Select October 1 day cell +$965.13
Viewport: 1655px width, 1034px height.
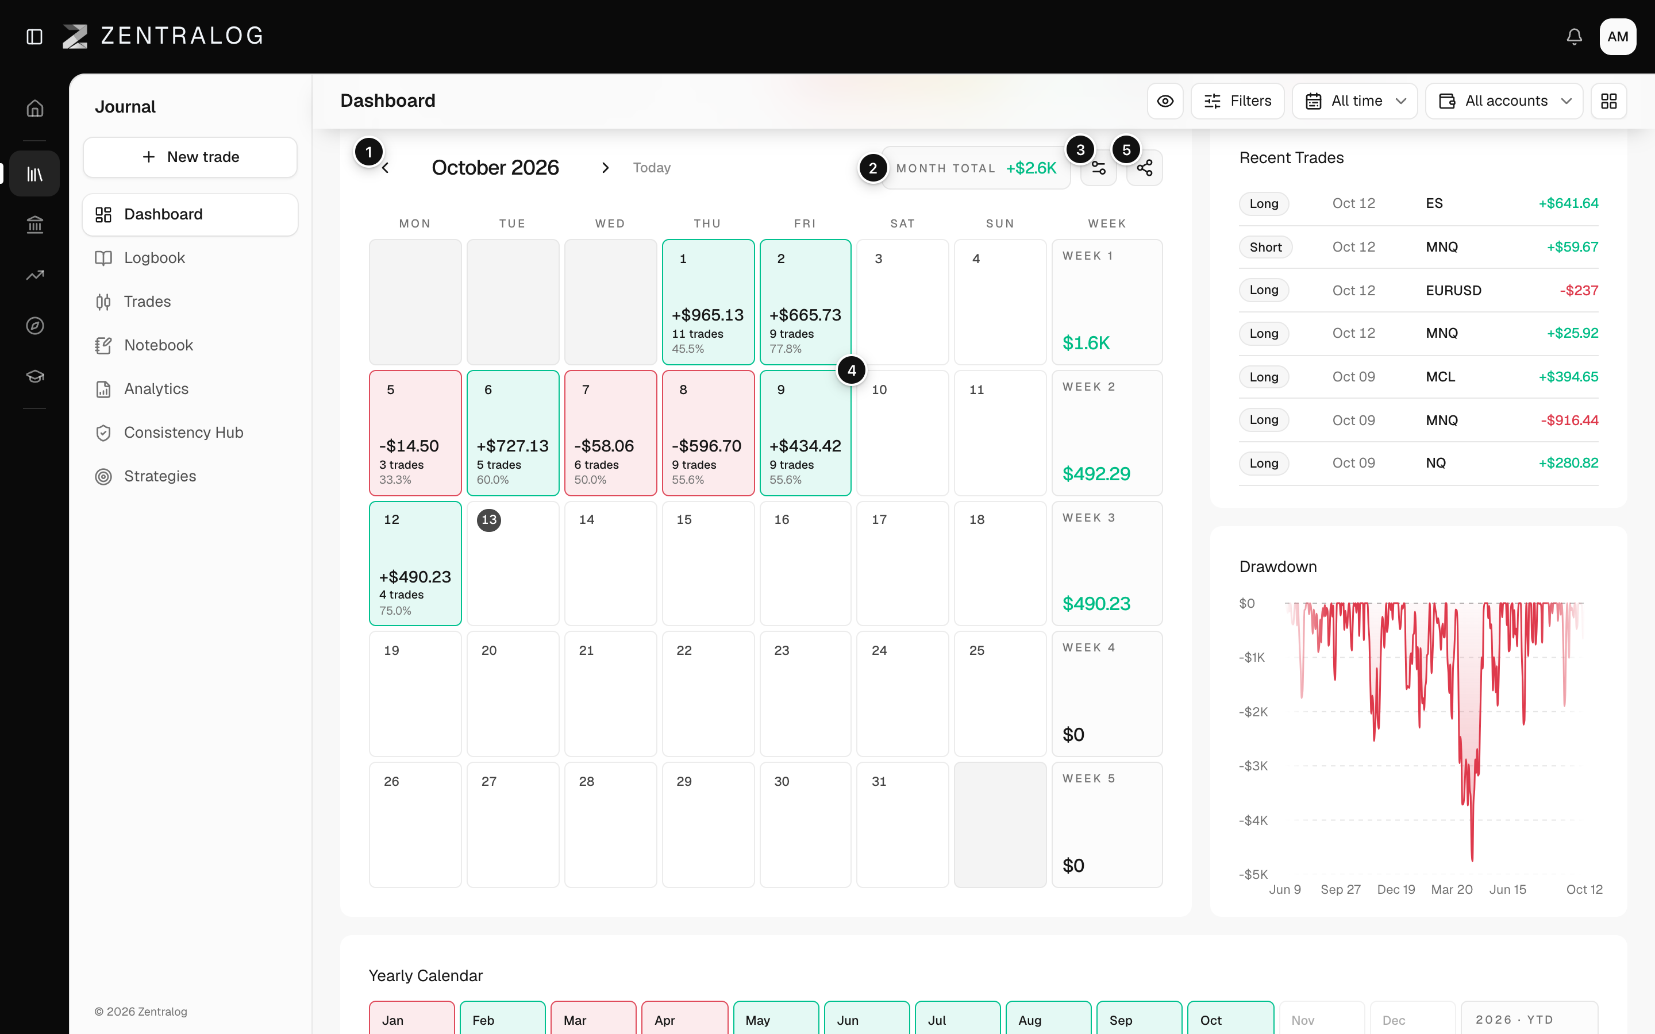pyautogui.click(x=708, y=302)
